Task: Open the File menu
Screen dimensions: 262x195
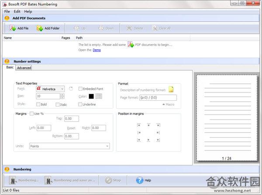Action: [x=7, y=11]
